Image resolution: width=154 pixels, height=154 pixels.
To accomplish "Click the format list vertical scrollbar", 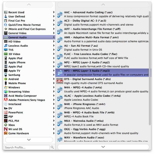I will (x=150, y=68).
